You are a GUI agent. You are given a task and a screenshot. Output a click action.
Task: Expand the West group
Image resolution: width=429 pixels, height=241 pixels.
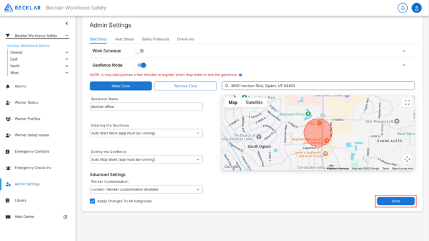[67, 73]
